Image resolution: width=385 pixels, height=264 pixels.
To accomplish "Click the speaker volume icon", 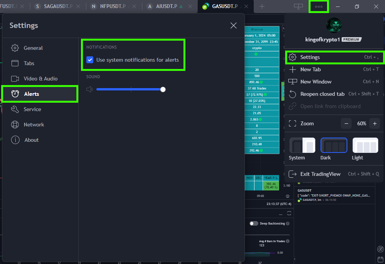I will tap(89, 89).
